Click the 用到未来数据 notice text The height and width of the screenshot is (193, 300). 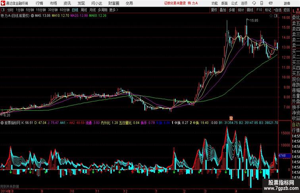[10, 187]
